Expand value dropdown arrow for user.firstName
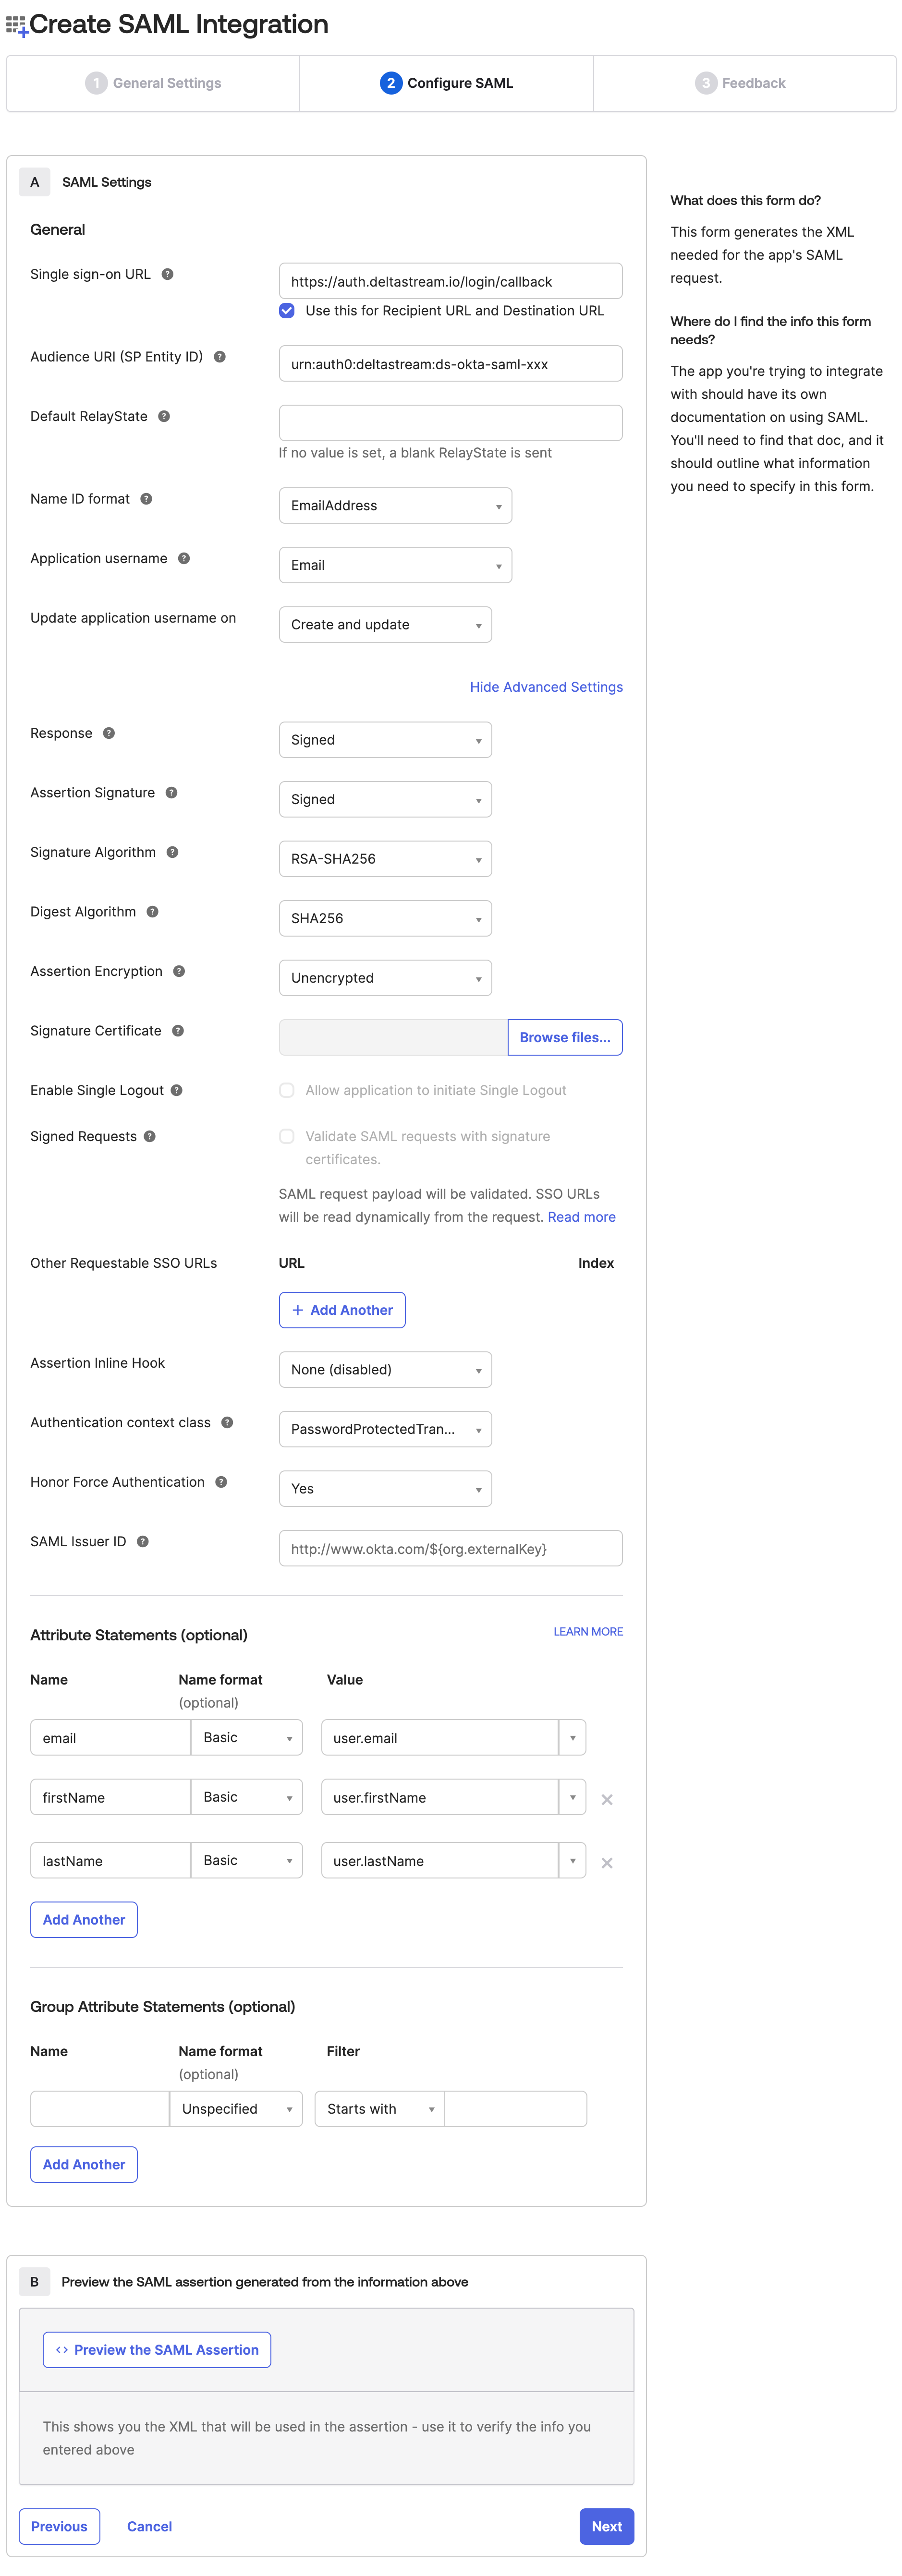Screen dimensions: 902x2576 (573, 1797)
